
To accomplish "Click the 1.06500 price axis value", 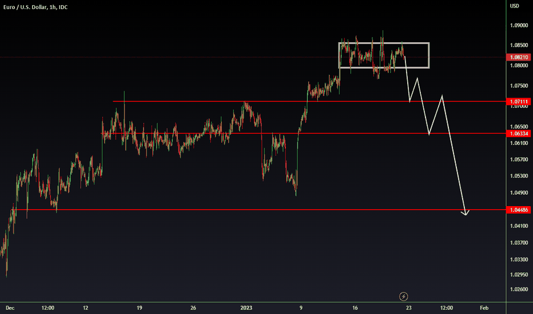I will (519, 127).
